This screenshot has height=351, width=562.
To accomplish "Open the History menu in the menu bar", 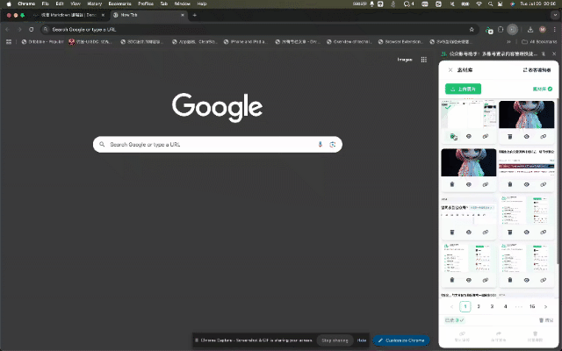I will tap(95, 4).
